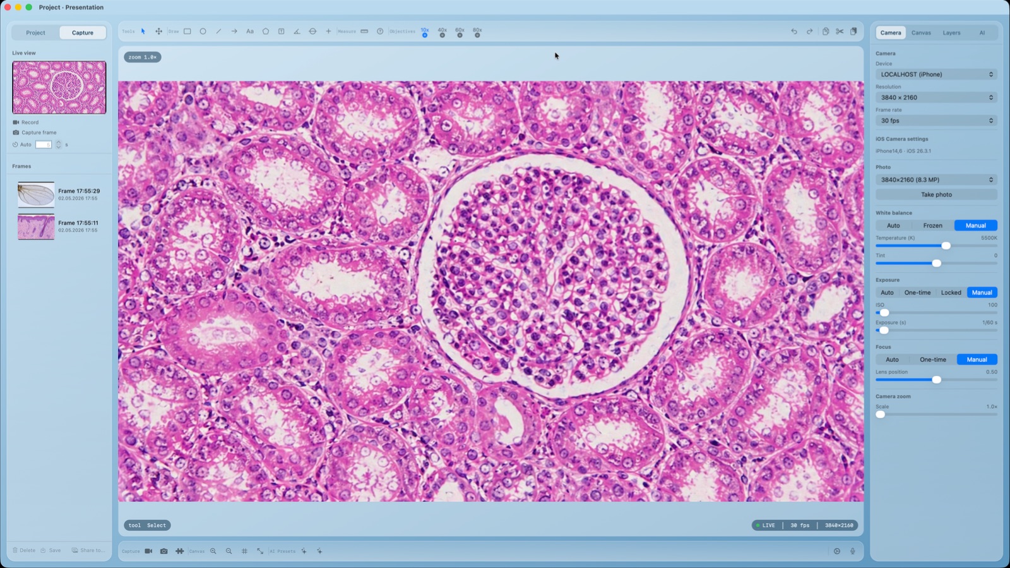Pick the ellipse draw tool
Screen dimensions: 1010x568
(203, 31)
